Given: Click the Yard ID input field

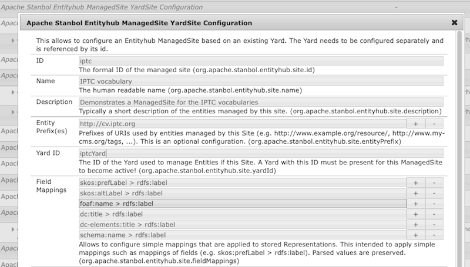Looking at the screenshot, I should 261,153.
